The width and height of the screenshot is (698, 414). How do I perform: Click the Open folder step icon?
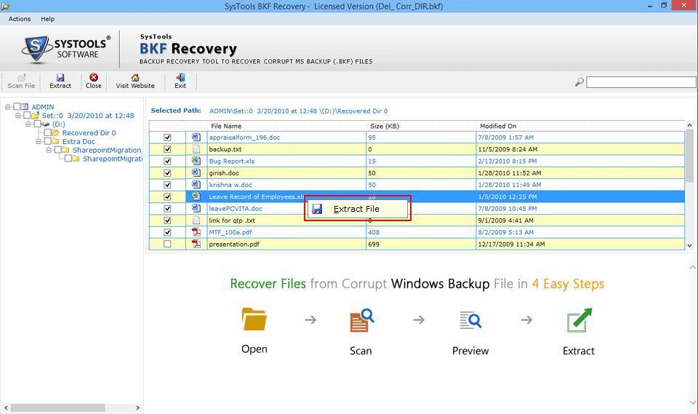tap(254, 319)
